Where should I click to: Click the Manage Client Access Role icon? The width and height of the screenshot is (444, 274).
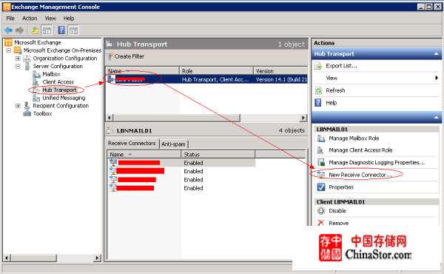[320, 150]
